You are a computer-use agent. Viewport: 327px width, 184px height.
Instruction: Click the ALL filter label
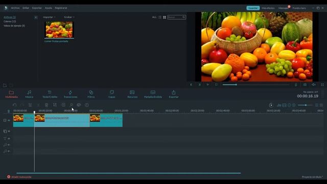click(x=154, y=17)
